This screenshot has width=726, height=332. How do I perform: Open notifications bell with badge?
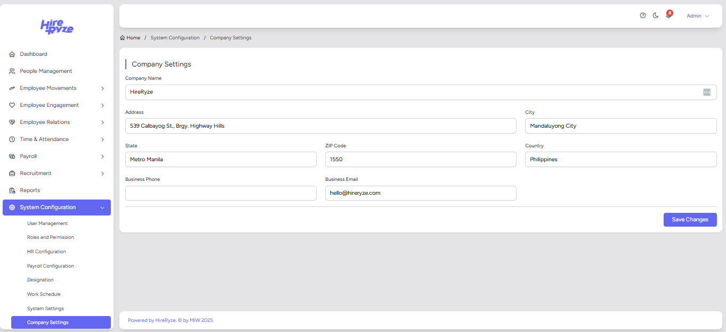point(668,16)
